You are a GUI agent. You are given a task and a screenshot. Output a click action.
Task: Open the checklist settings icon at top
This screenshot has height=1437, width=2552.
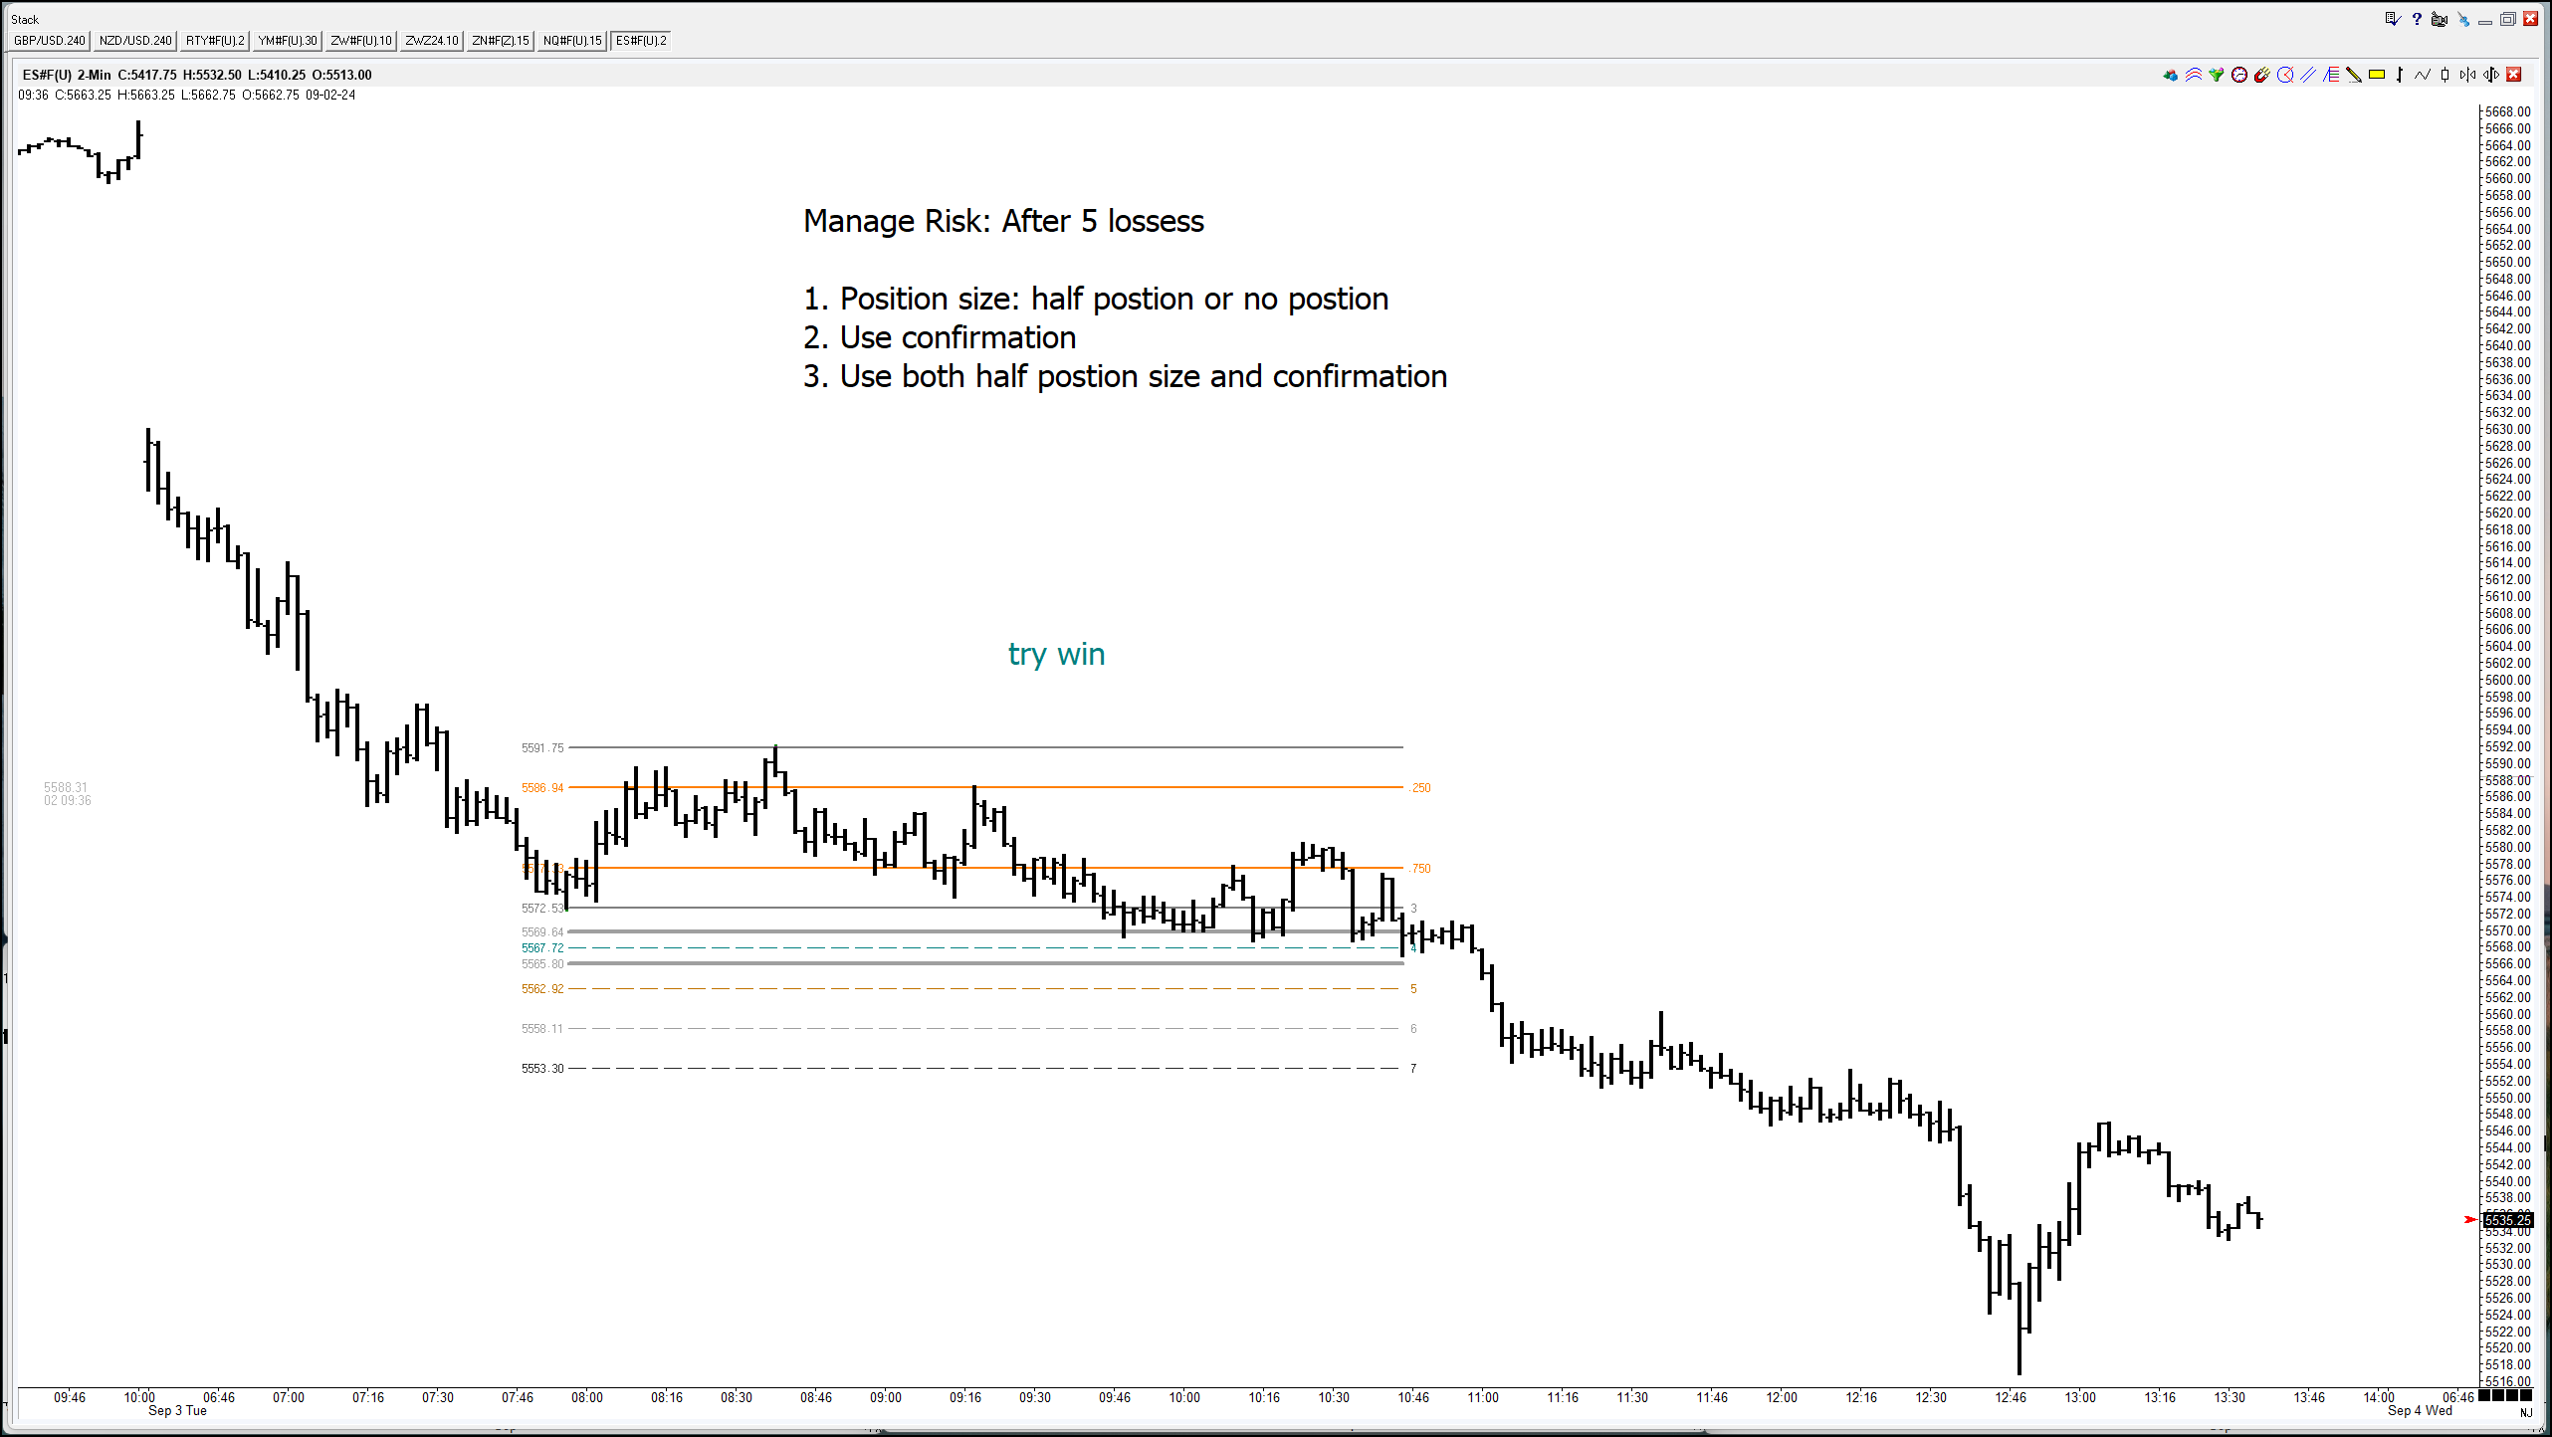(x=2393, y=19)
